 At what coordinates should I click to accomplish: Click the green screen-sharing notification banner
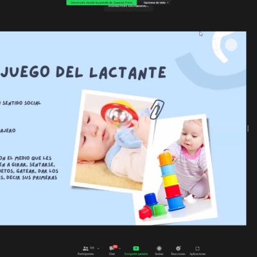102,3
